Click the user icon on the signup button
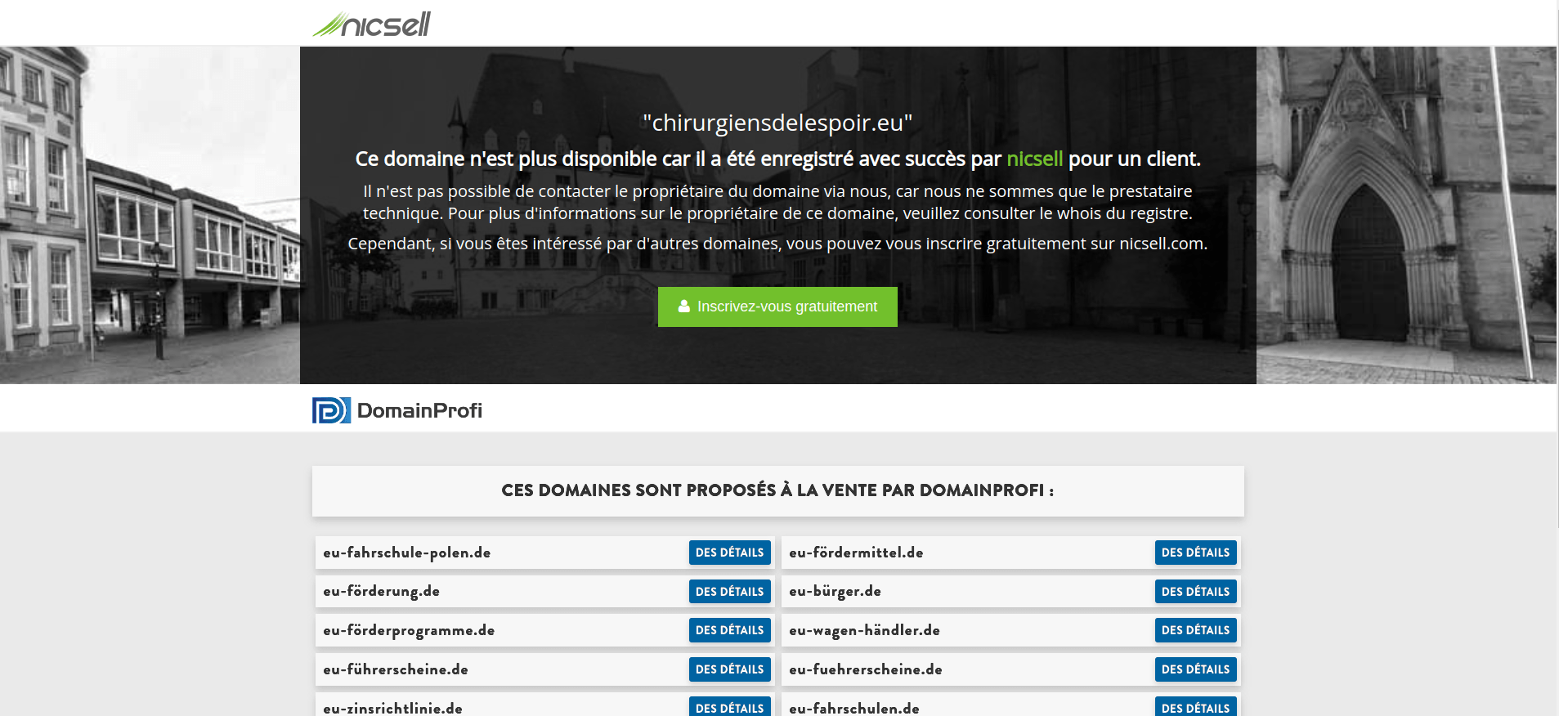This screenshot has height=716, width=1559. coord(684,307)
